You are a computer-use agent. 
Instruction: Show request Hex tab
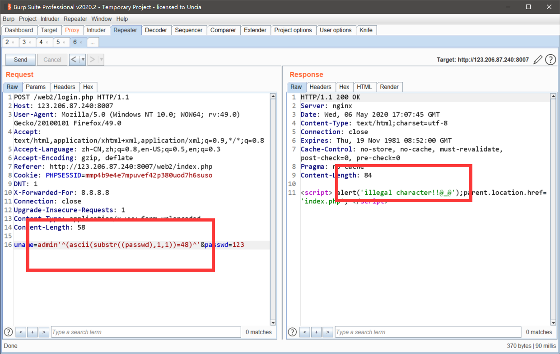click(x=88, y=87)
